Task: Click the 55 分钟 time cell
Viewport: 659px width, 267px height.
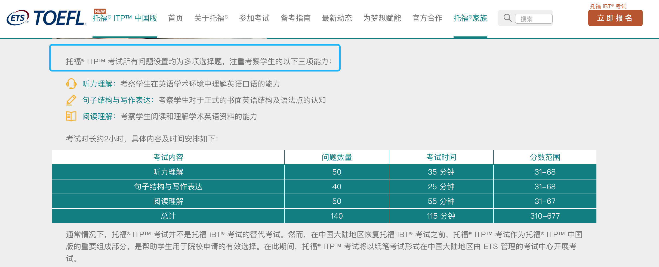Action: point(441,201)
